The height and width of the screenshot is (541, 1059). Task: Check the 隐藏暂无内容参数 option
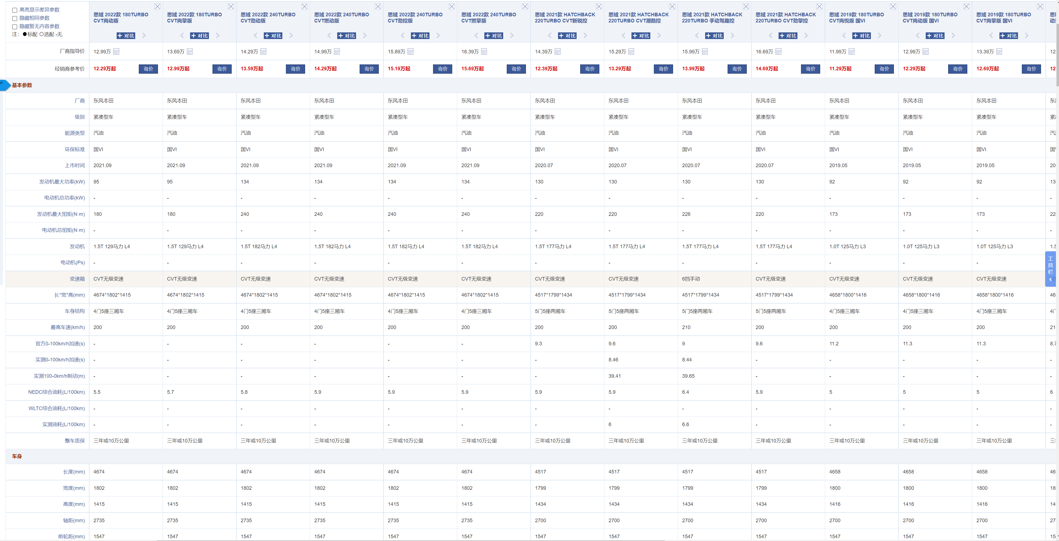pos(15,27)
